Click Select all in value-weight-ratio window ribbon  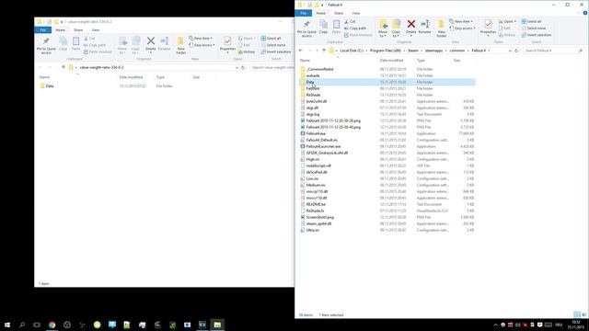[271, 39]
